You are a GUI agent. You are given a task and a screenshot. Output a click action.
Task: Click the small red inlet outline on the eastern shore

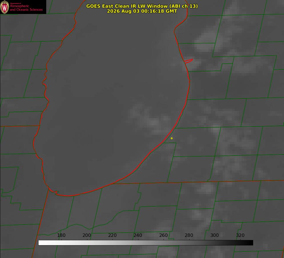point(188,61)
